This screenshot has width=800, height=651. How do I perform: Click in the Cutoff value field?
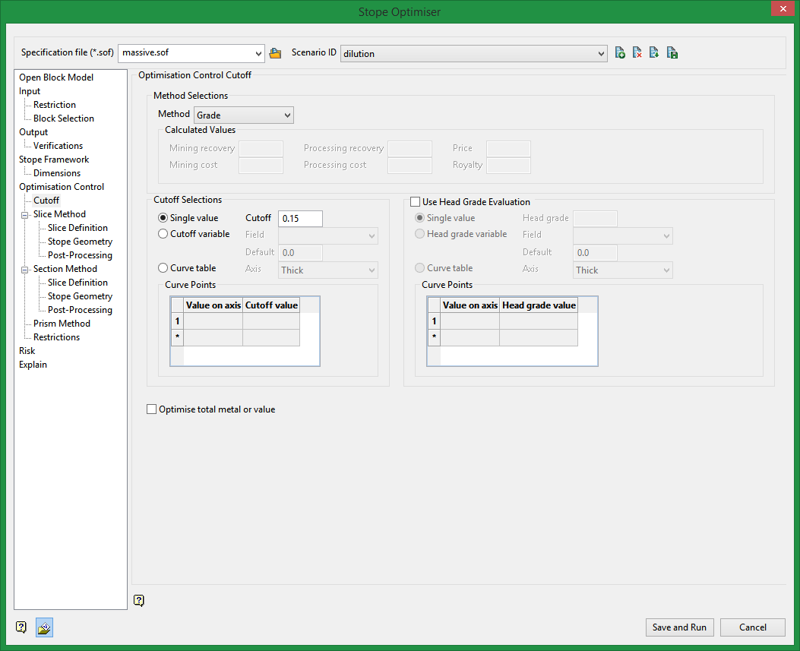click(x=300, y=219)
